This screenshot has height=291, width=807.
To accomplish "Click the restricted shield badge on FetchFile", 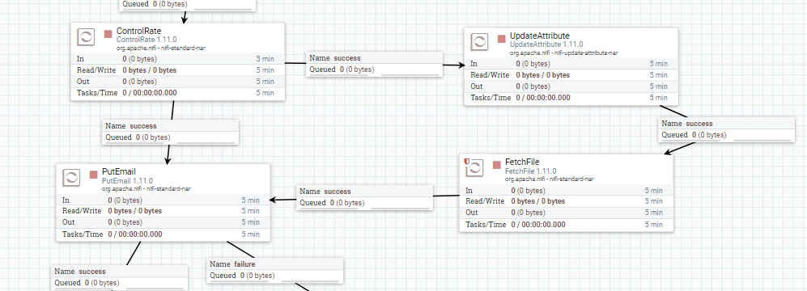I will coord(467,161).
